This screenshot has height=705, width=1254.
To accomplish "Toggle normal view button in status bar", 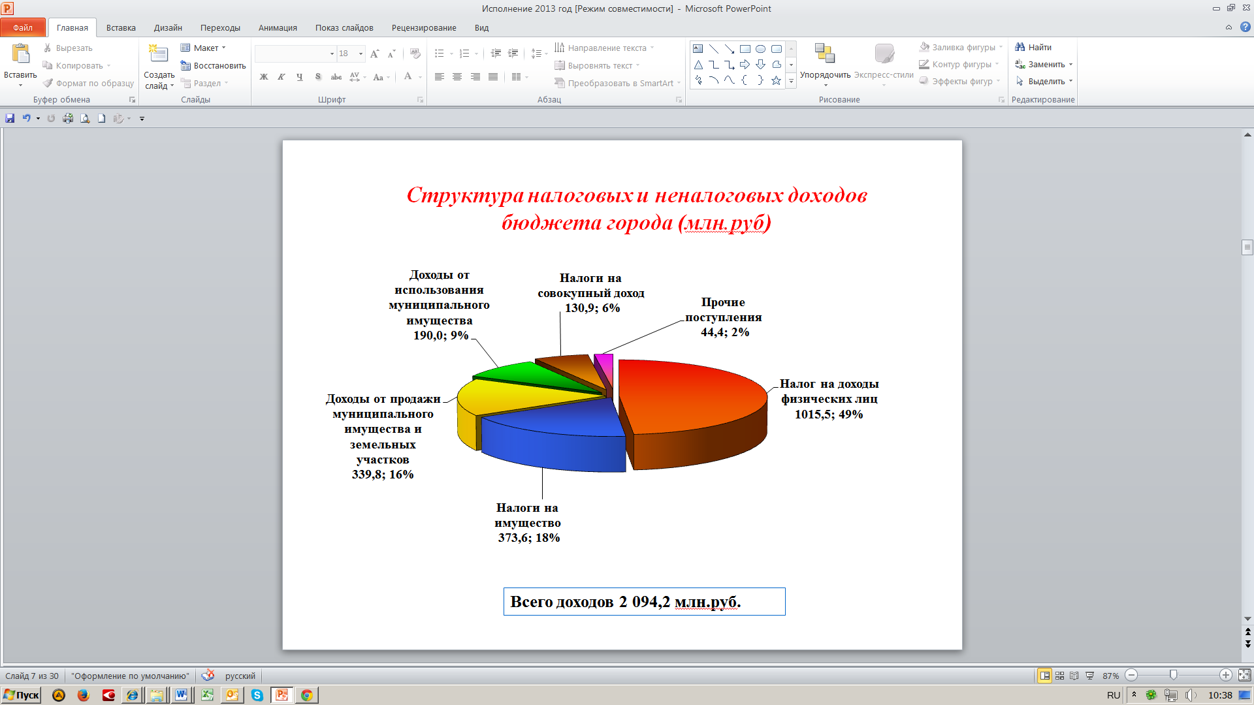I will click(1044, 676).
